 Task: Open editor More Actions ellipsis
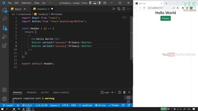[x=128, y=9]
